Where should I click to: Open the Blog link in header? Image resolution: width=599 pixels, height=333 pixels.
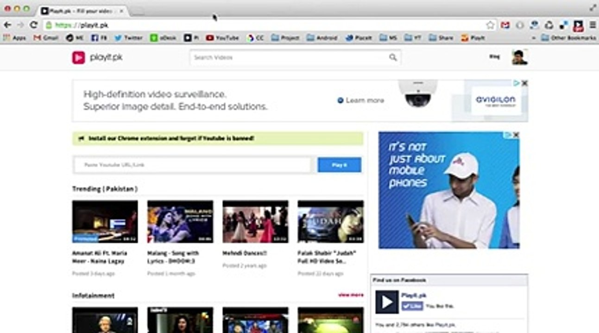pos(494,56)
